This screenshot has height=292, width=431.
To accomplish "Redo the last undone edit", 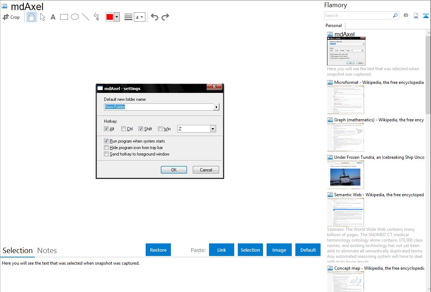I will pyautogui.click(x=165, y=17).
